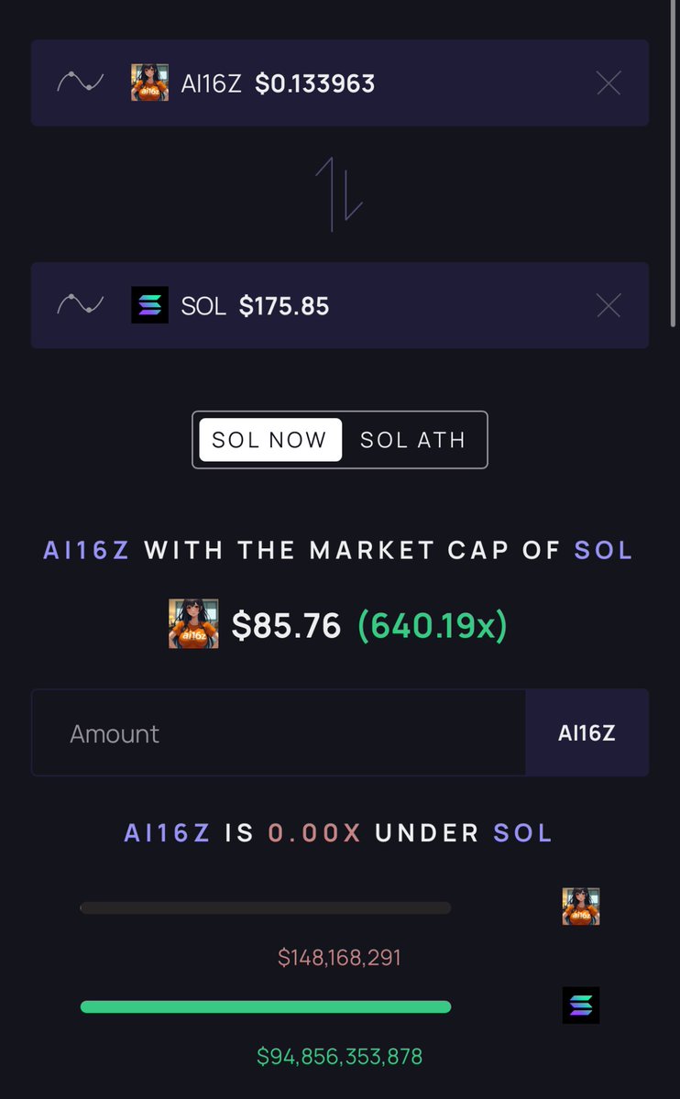This screenshot has width=680, height=1099.
Task: Click the AI16Z unit button beside Amount
Action: 587,733
